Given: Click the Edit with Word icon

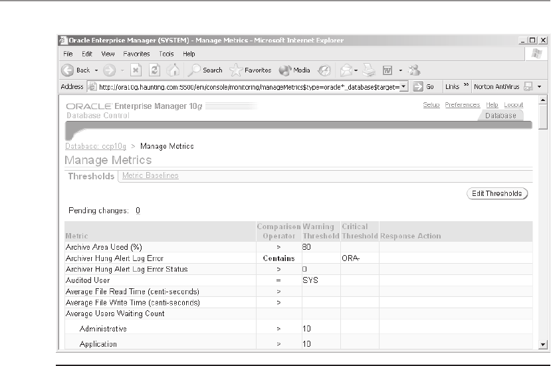Looking at the screenshot, I should pyautogui.click(x=387, y=70).
